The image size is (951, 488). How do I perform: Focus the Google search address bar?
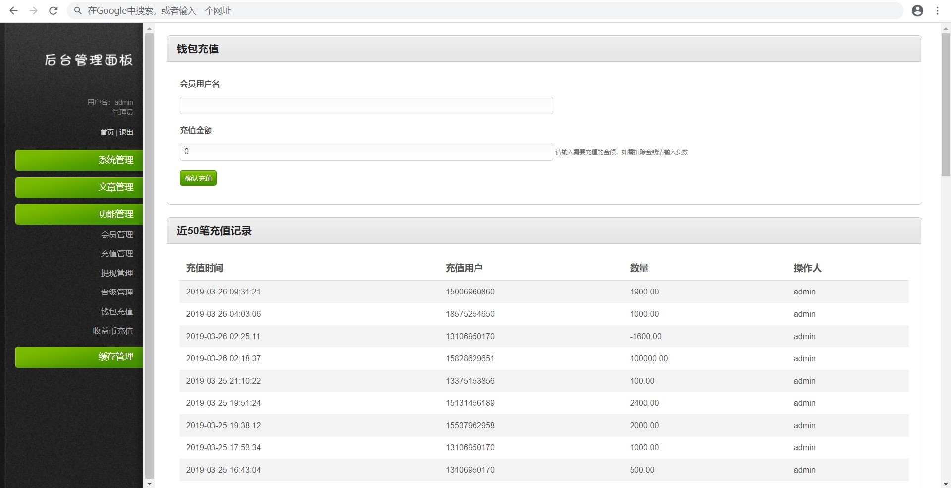(x=485, y=11)
